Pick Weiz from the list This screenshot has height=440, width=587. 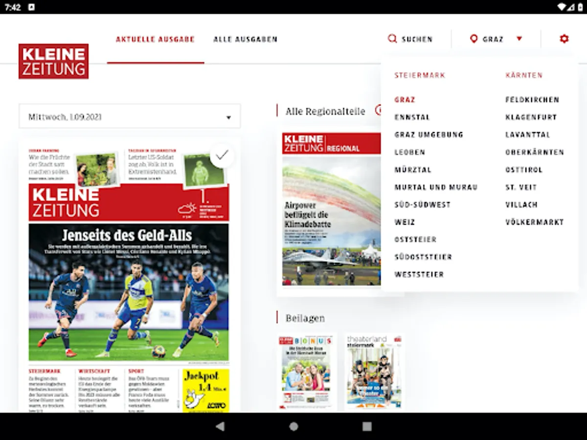405,222
